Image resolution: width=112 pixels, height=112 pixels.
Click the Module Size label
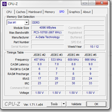[21, 28]
